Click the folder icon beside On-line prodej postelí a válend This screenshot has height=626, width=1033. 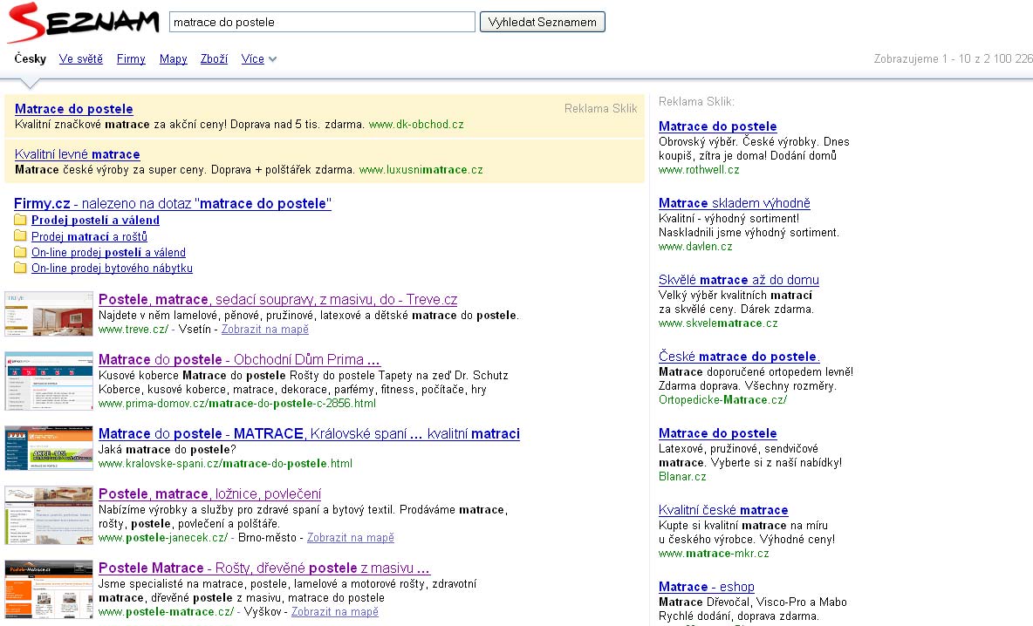tap(20, 252)
